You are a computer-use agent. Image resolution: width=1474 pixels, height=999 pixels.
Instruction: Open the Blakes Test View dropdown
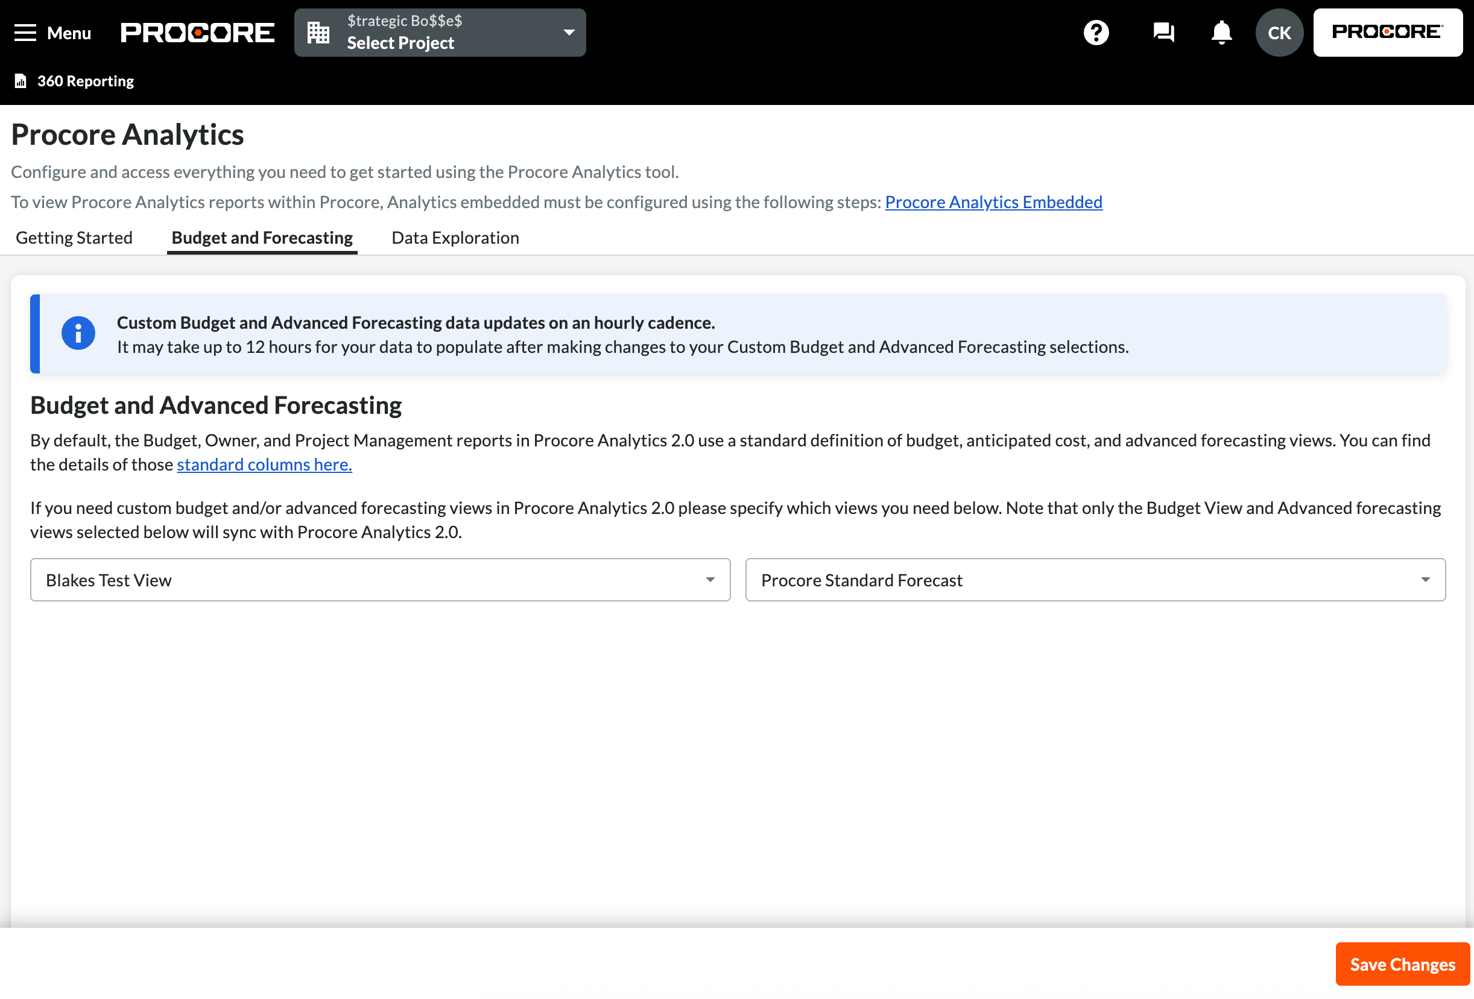click(x=380, y=580)
